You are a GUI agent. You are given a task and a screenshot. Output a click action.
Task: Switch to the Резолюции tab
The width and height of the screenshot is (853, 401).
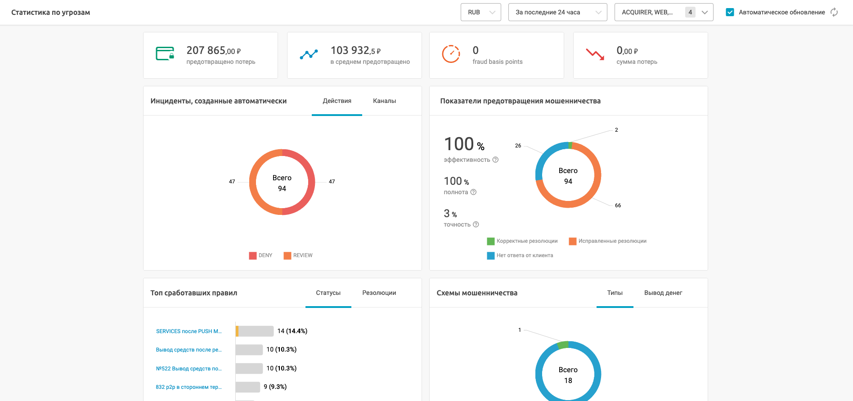(x=379, y=293)
